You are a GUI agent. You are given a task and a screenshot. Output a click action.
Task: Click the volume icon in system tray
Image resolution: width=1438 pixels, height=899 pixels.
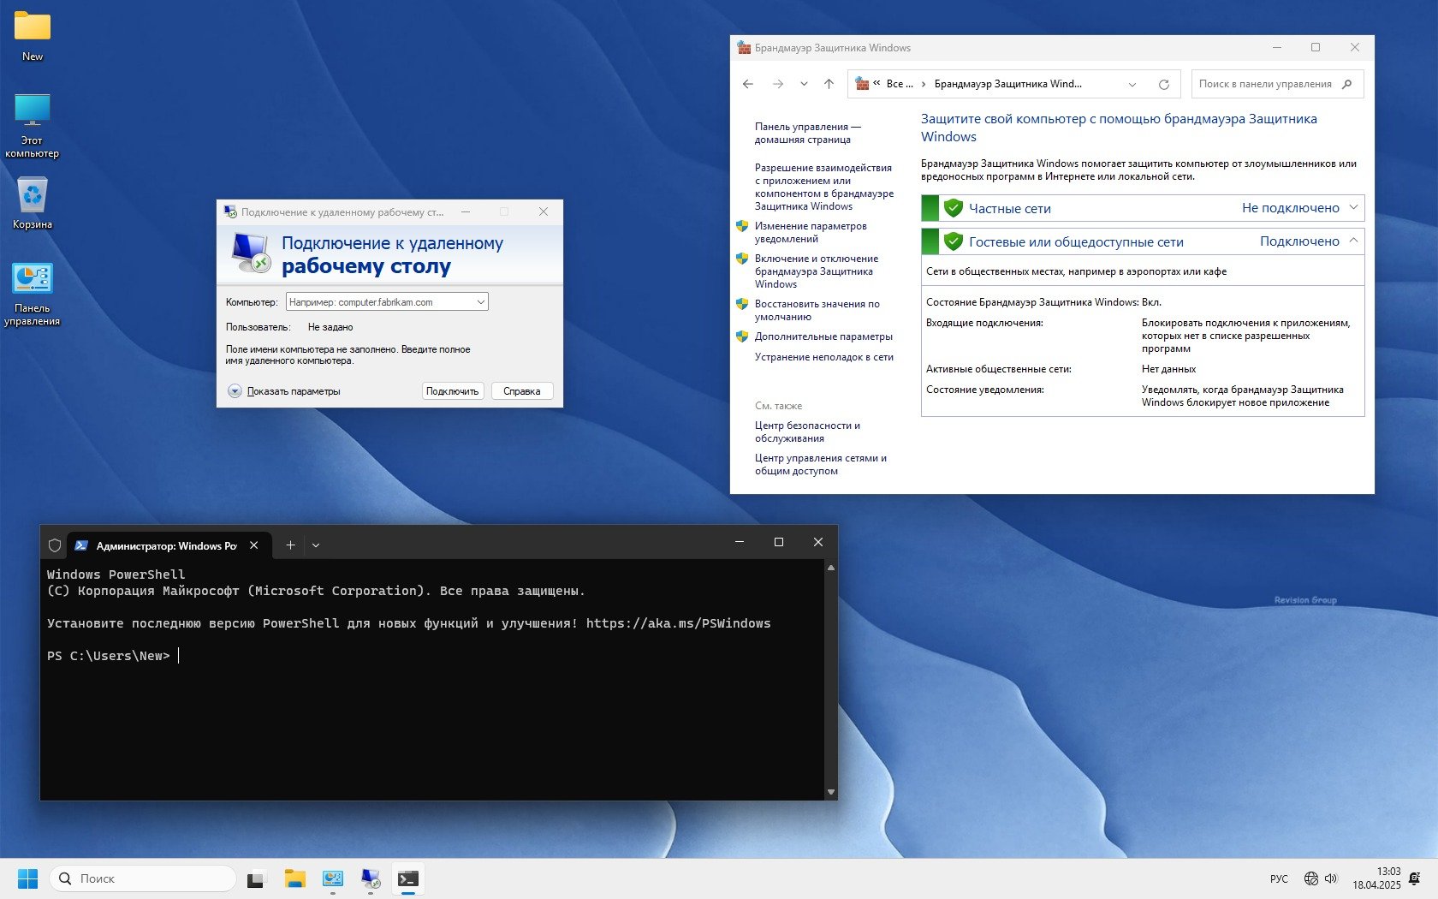1331,878
